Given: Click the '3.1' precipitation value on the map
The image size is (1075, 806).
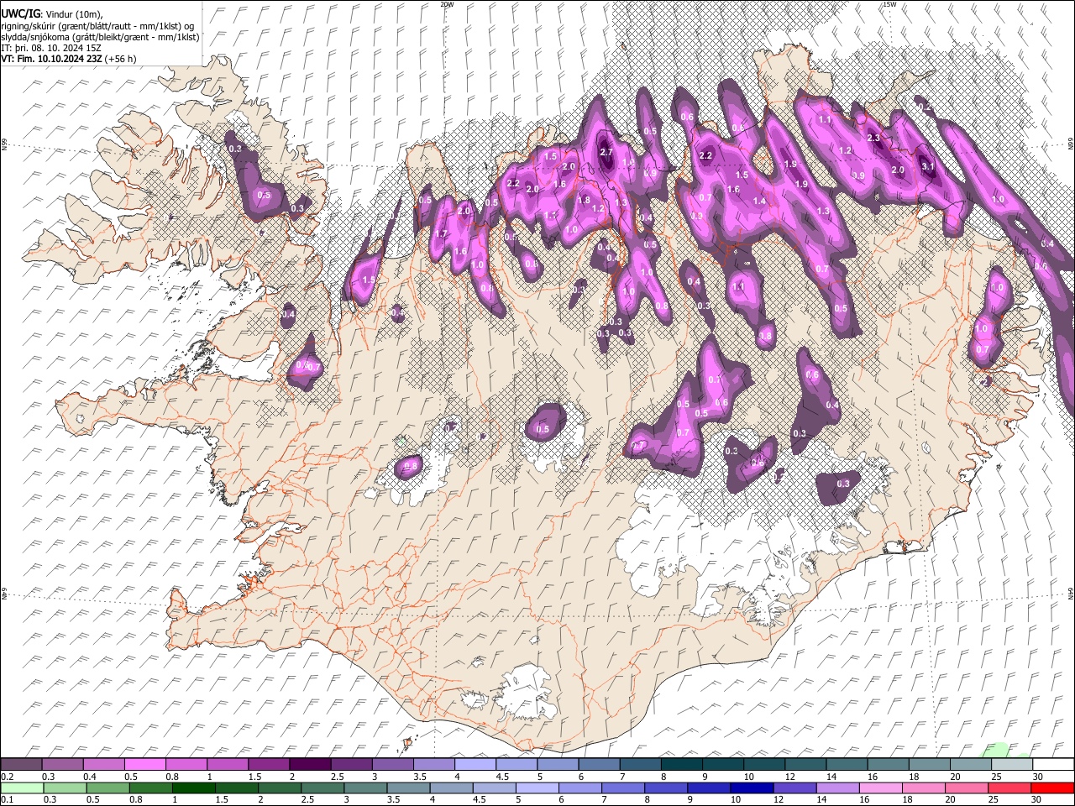Looking at the screenshot, I should 928,167.
